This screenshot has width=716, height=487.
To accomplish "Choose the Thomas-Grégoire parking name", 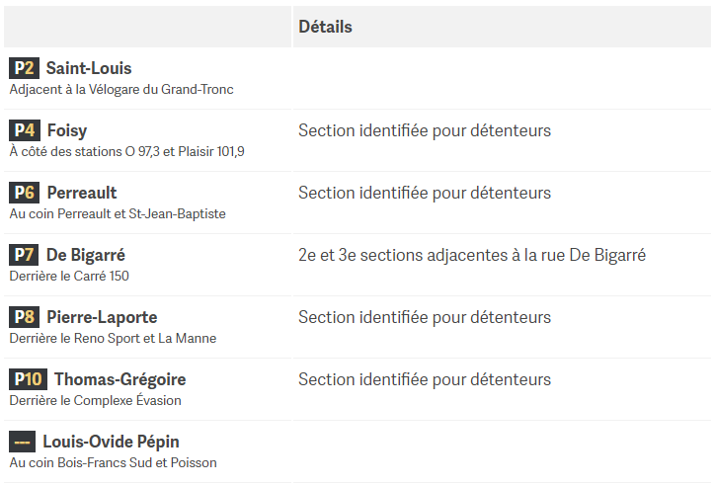I will pyautogui.click(x=120, y=379).
